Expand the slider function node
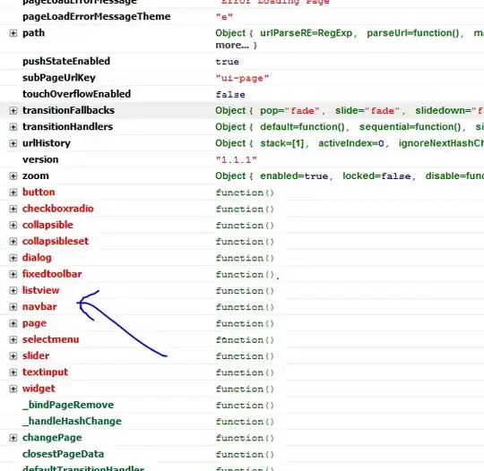 click(x=13, y=356)
